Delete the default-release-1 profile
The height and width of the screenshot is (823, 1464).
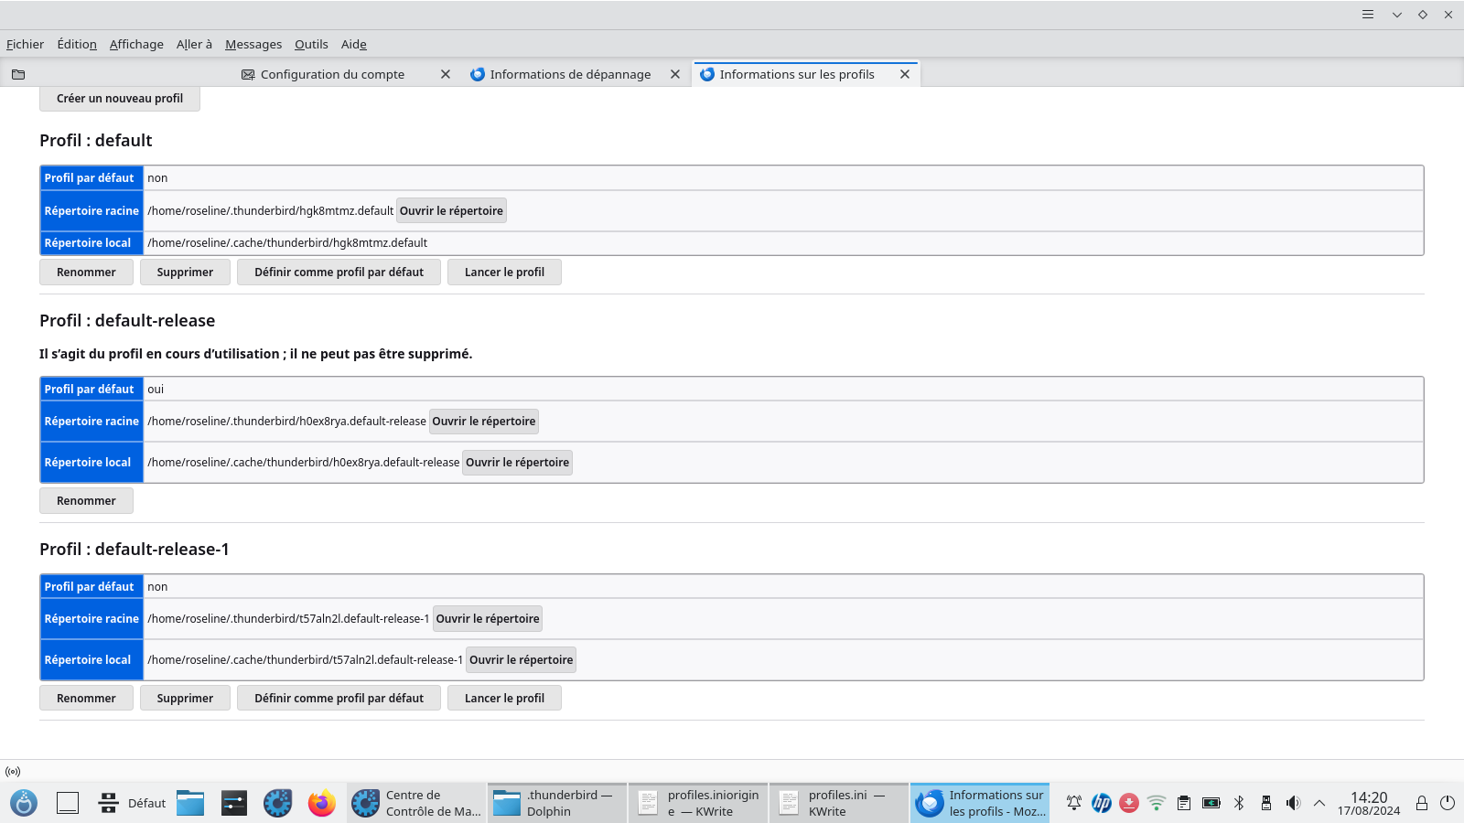[185, 699]
